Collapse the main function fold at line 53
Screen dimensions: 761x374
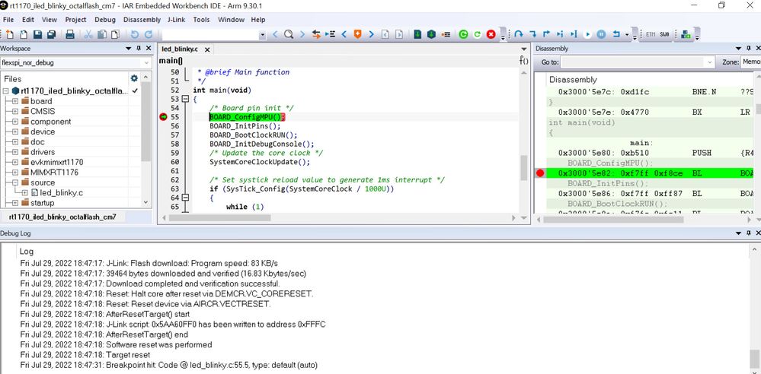click(185, 99)
